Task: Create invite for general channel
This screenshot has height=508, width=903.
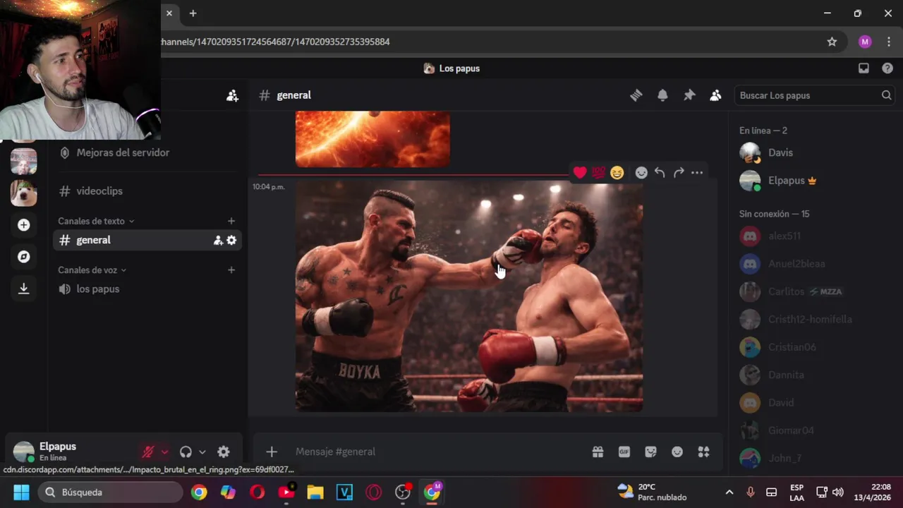Action: (218, 240)
